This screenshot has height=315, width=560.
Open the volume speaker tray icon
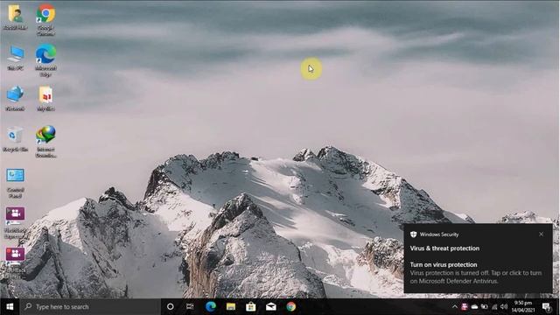coord(504,306)
